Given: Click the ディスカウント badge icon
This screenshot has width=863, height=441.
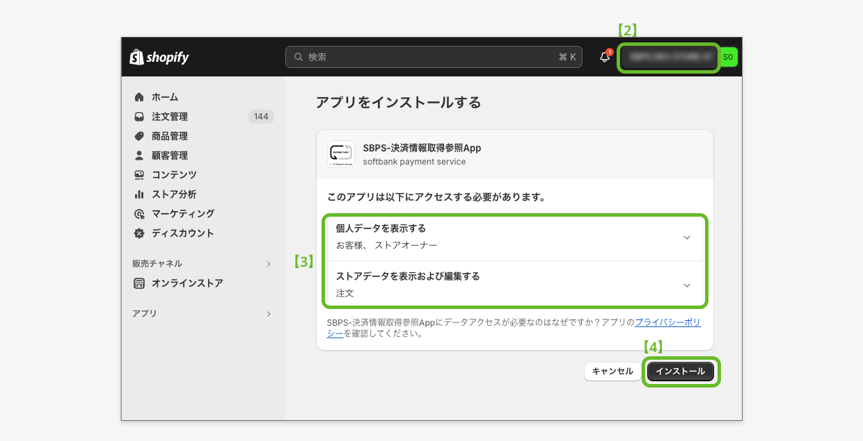Looking at the screenshot, I should [139, 233].
